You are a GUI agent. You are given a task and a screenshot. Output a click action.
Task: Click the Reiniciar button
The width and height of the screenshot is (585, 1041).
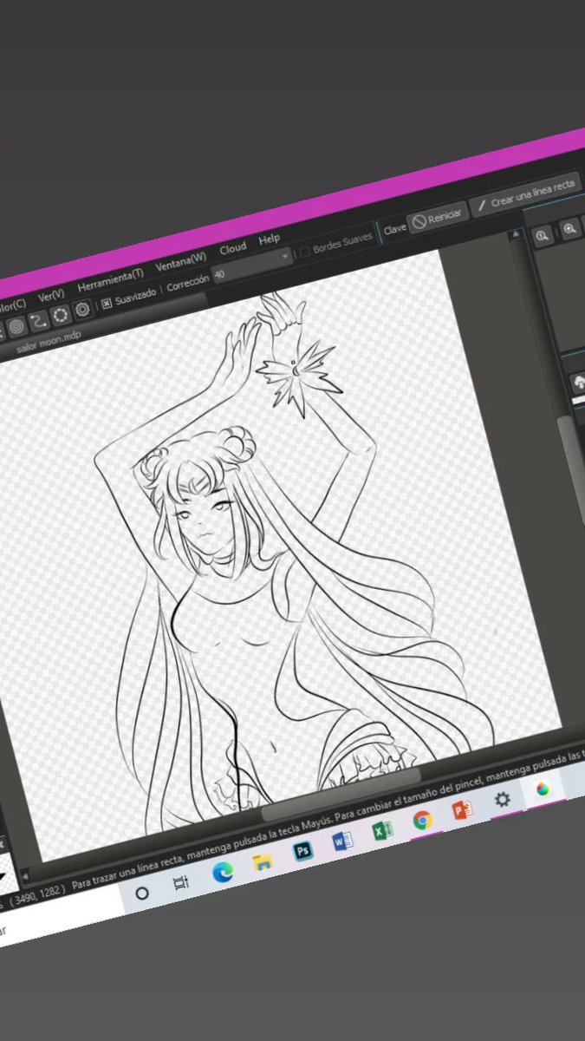click(x=436, y=218)
